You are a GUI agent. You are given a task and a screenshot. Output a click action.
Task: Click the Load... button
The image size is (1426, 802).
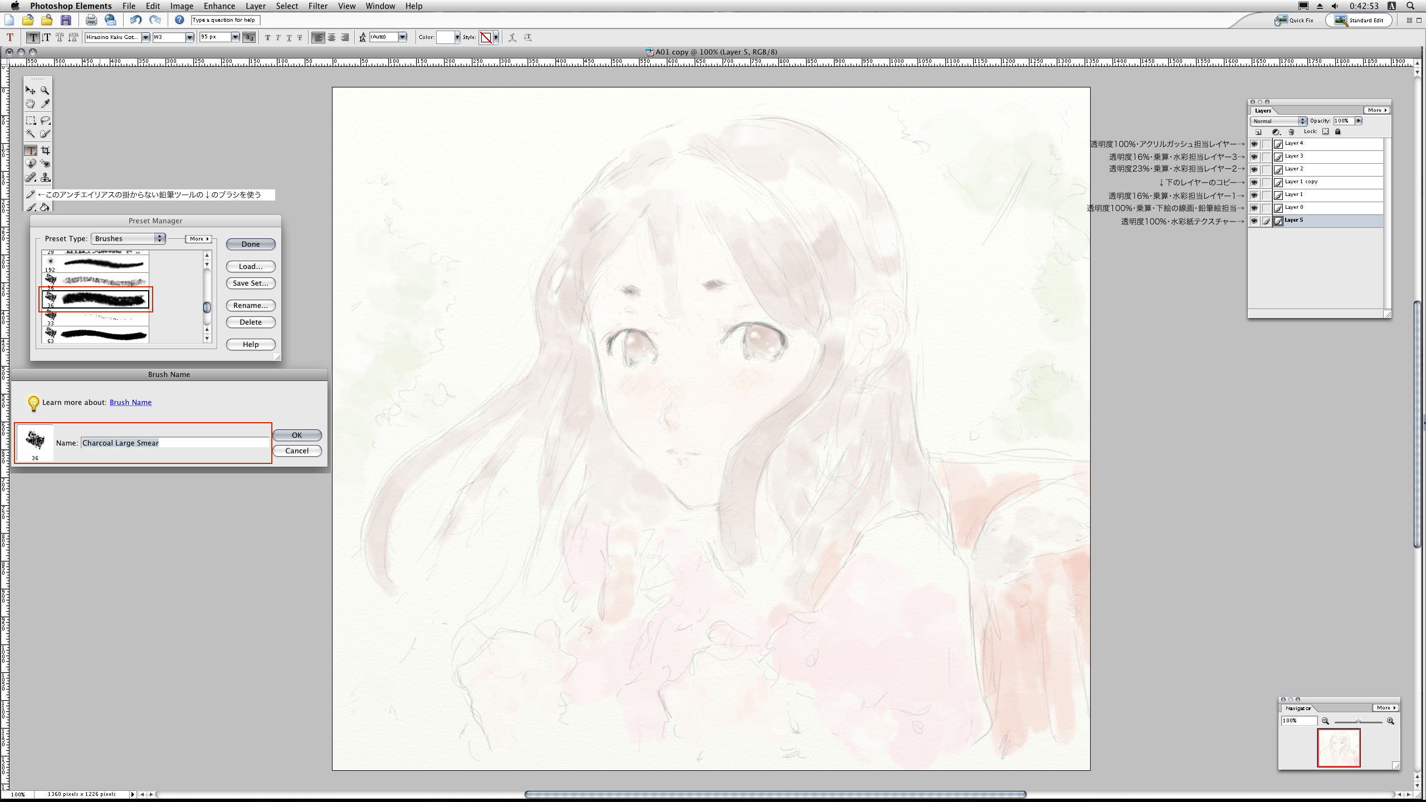[251, 266]
